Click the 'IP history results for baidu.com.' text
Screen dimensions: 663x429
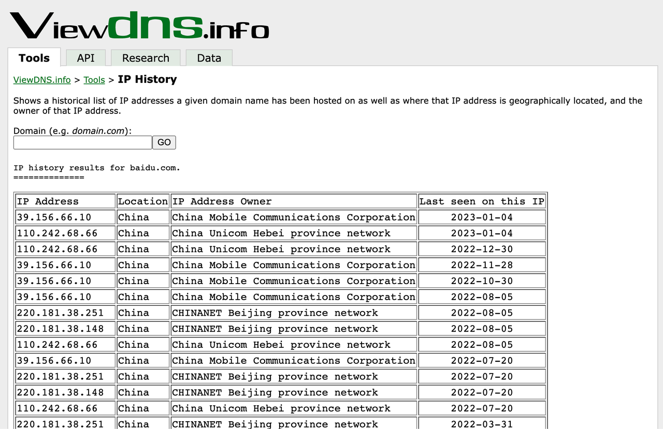(97, 168)
